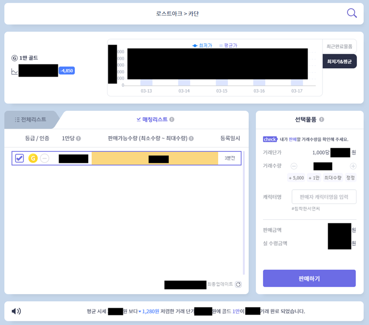Click the 등급 / 인증 column header

point(37,138)
